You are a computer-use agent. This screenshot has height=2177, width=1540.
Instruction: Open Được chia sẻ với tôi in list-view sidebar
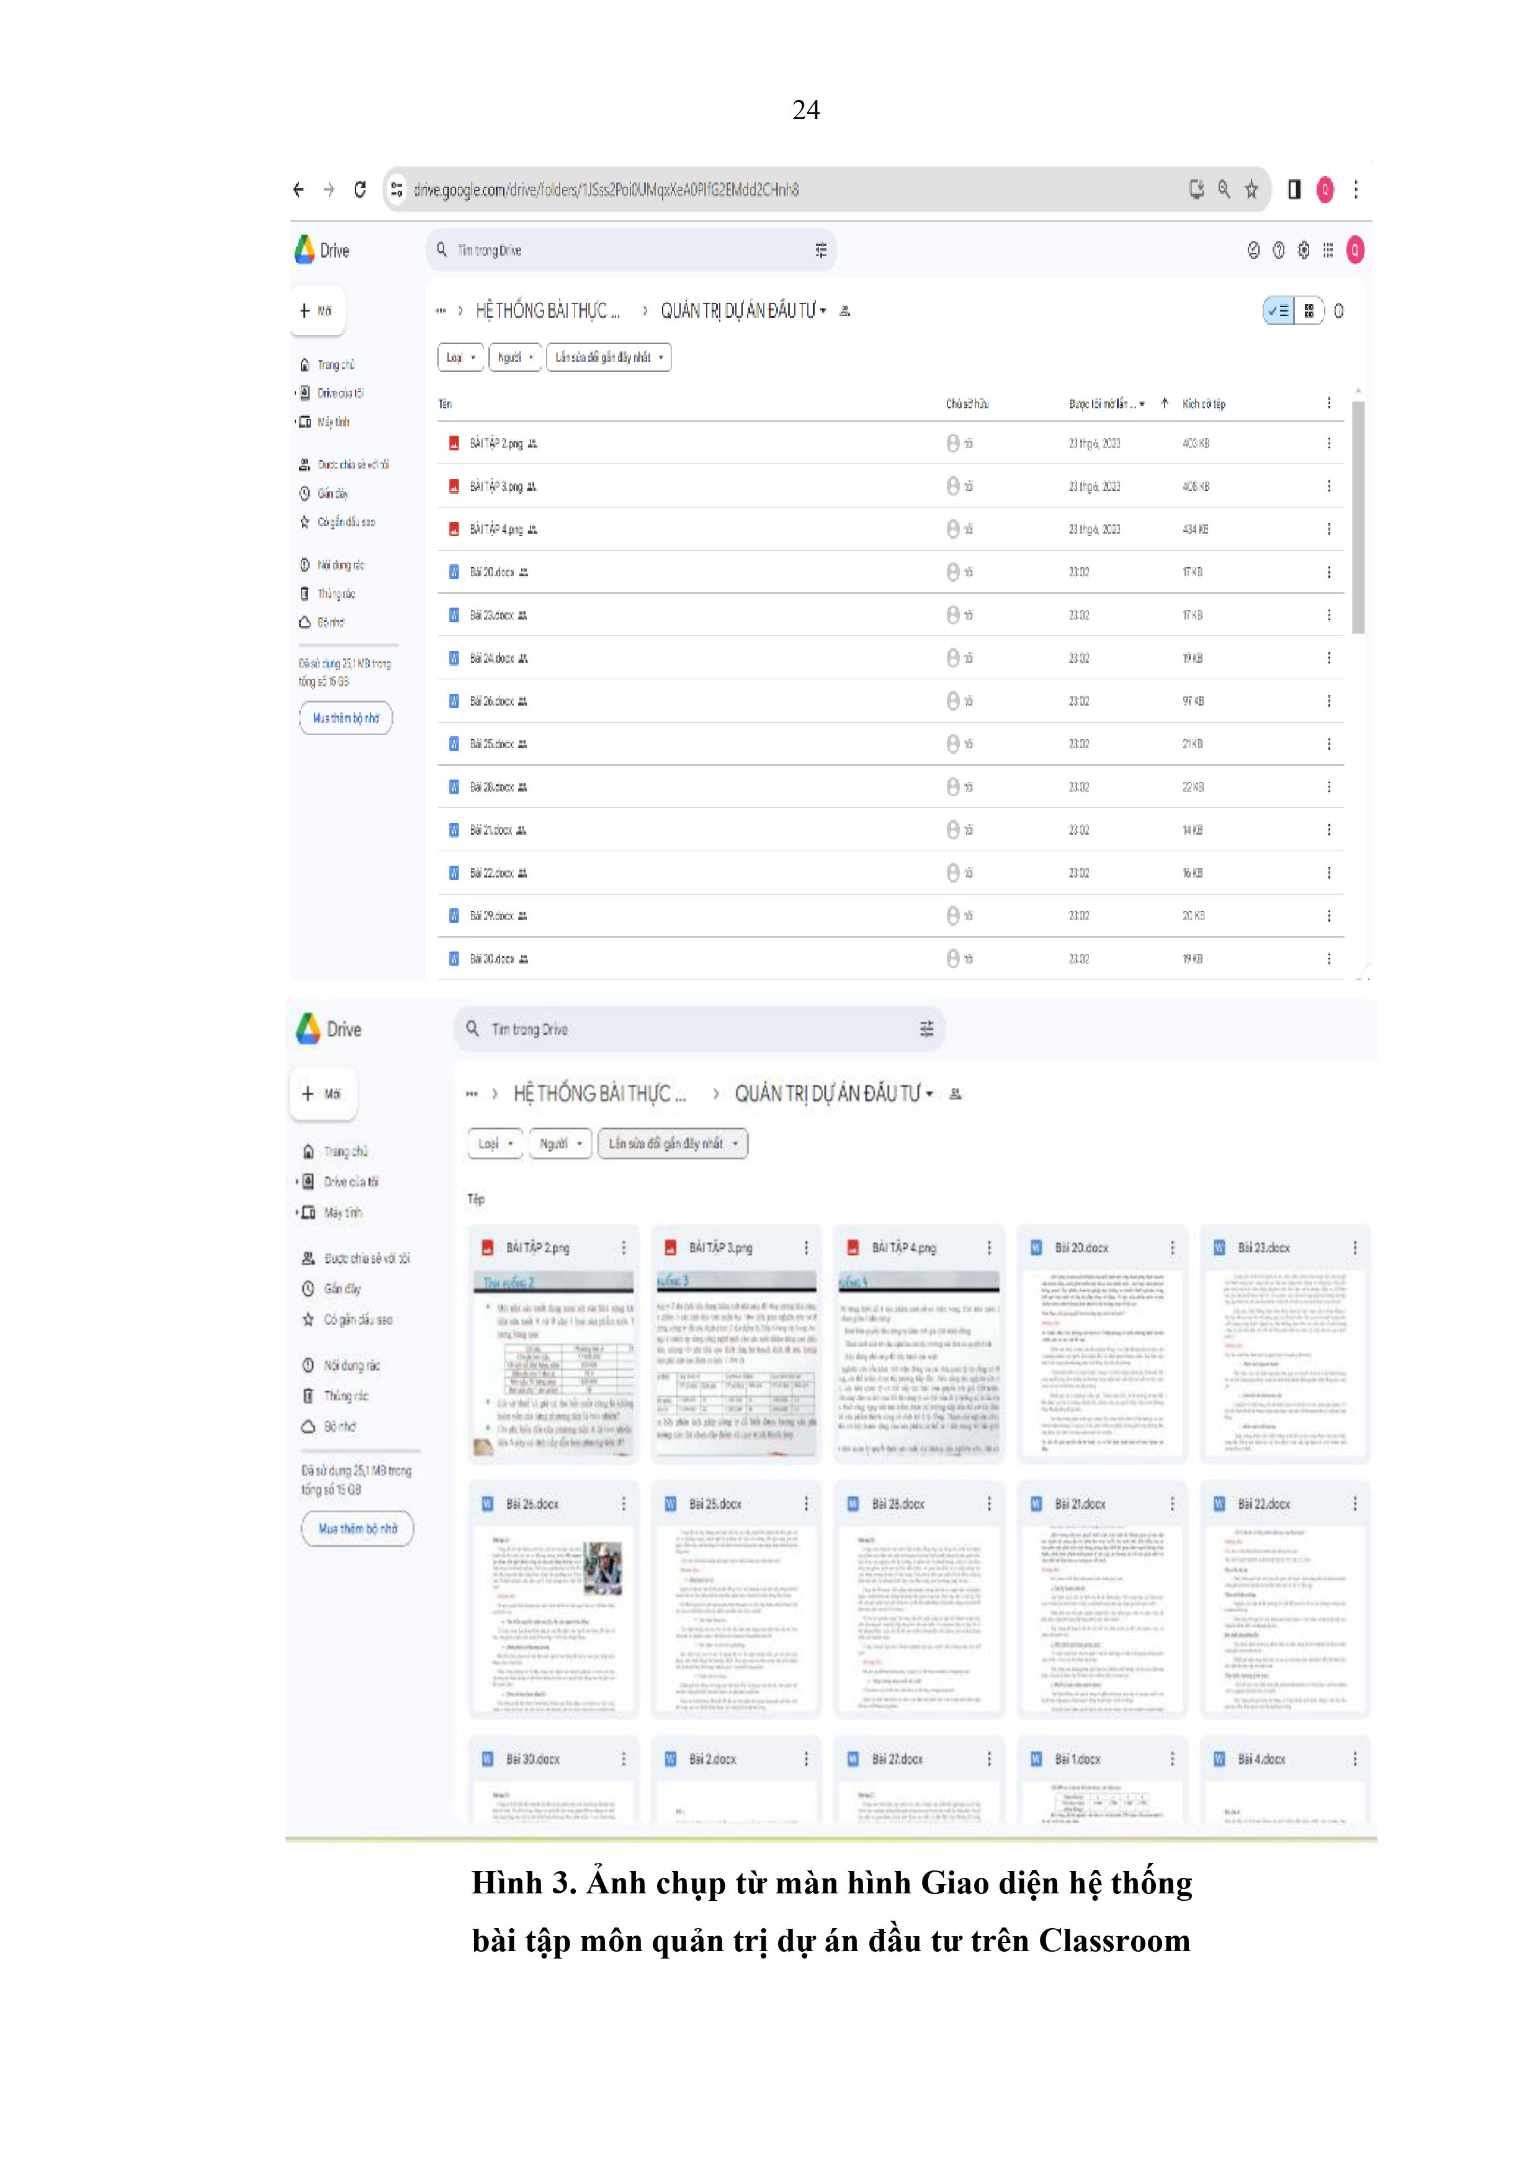tap(344, 465)
